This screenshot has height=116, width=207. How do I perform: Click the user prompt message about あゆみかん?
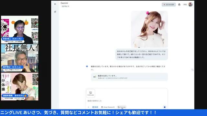point(142,54)
